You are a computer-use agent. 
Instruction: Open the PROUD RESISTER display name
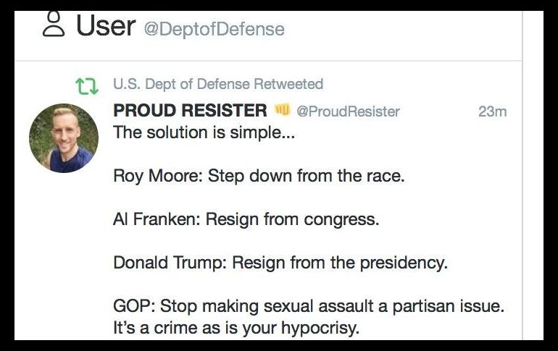click(x=190, y=111)
